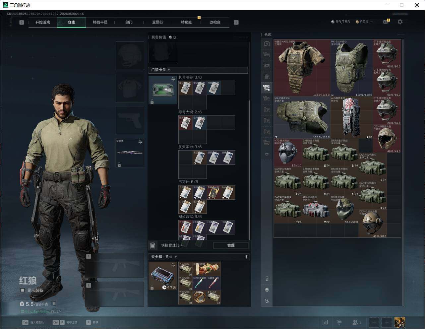The width and height of the screenshot is (425, 329).
Task: Select the GT5 helmet with 20.0/56.0 durability
Action: (x=387, y=110)
